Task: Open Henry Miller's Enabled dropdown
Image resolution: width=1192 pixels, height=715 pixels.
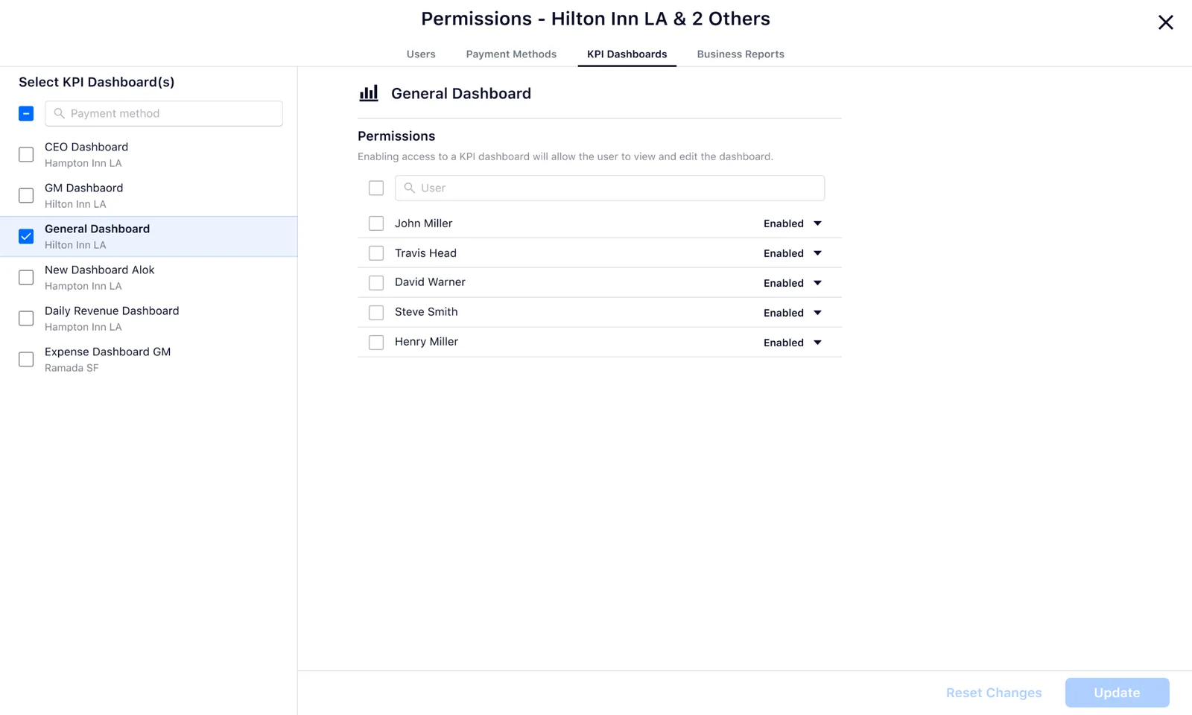Action: tap(793, 343)
